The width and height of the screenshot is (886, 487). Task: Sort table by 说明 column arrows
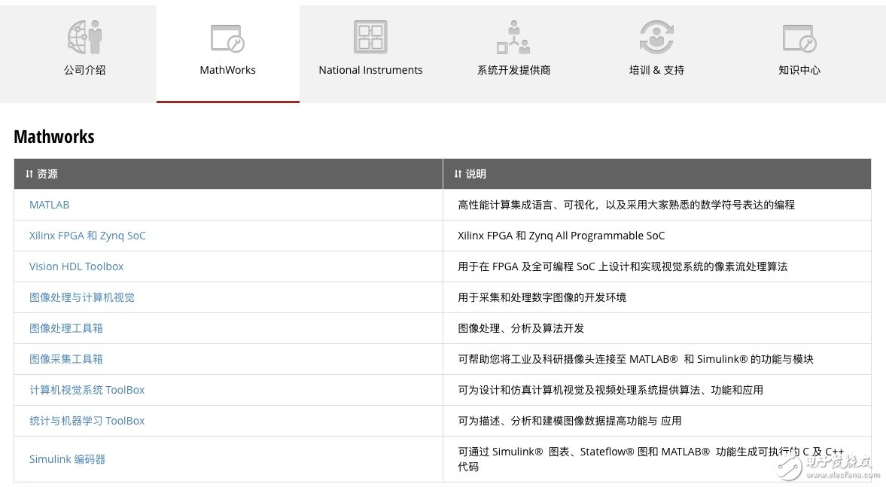pyautogui.click(x=458, y=174)
